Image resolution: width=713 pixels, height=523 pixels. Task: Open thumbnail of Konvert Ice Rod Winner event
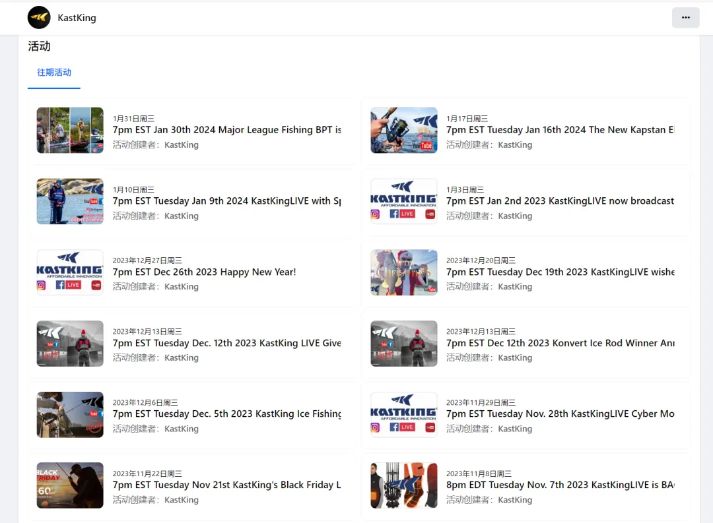[x=404, y=344]
